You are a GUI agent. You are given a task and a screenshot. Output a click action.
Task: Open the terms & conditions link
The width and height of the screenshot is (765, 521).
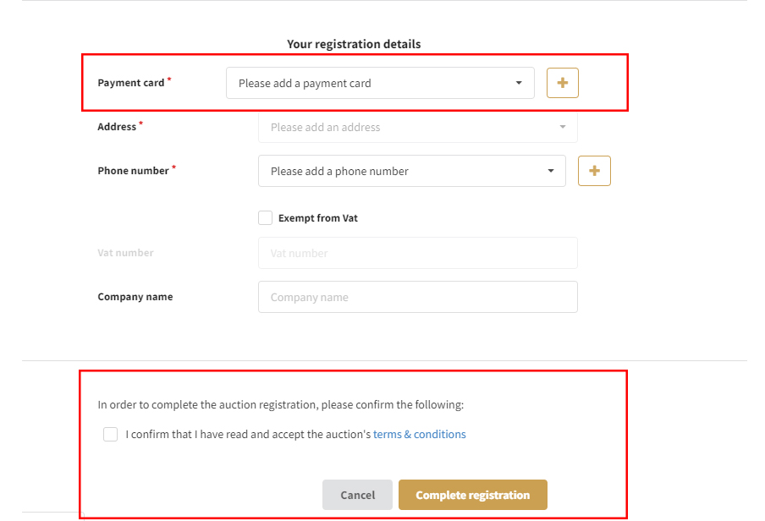(419, 435)
